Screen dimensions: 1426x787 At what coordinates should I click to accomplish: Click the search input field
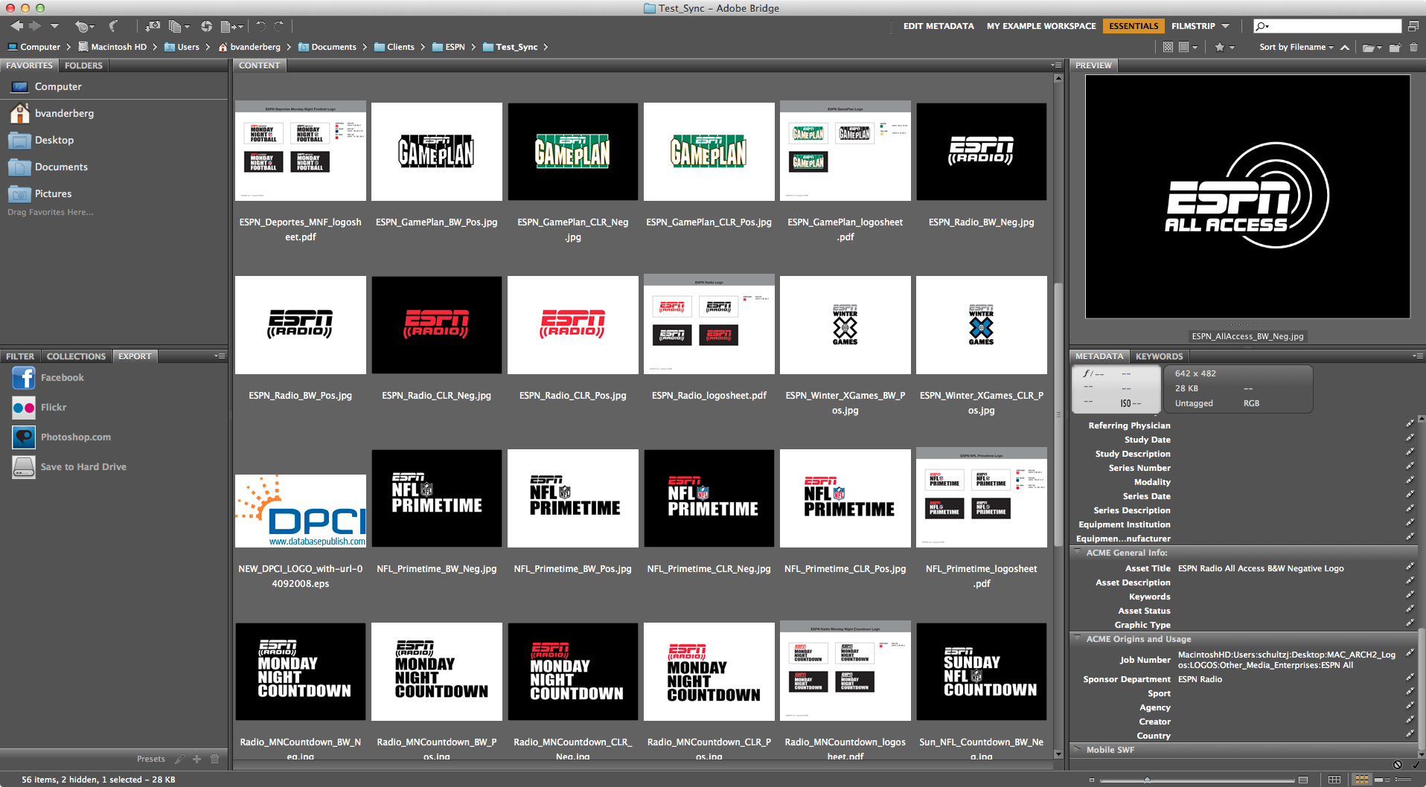[x=1327, y=26]
